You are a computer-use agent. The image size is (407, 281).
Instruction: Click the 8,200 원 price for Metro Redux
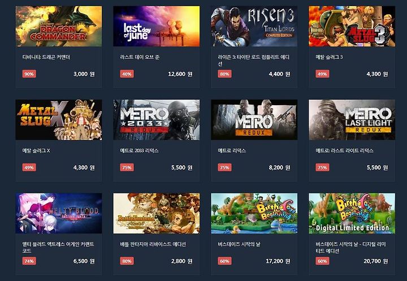(279, 167)
